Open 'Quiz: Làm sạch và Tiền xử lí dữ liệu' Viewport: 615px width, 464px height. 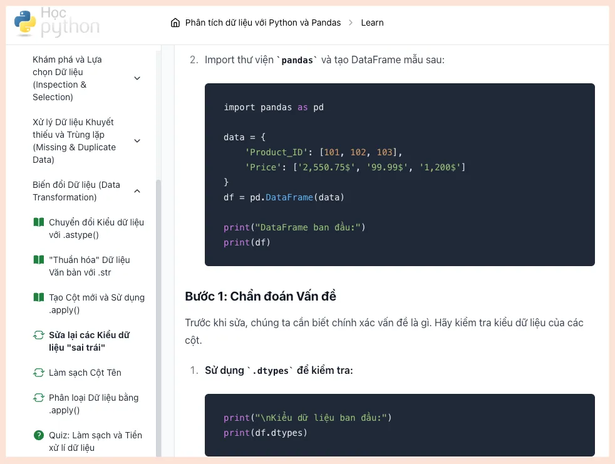point(95,441)
